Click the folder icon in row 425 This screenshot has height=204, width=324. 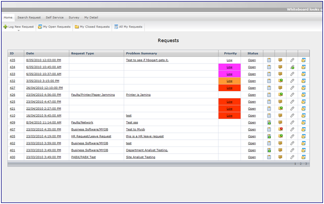pyautogui.click(x=303, y=102)
